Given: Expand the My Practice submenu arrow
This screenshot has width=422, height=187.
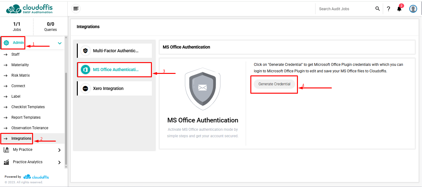Looking at the screenshot, I should coord(60,150).
